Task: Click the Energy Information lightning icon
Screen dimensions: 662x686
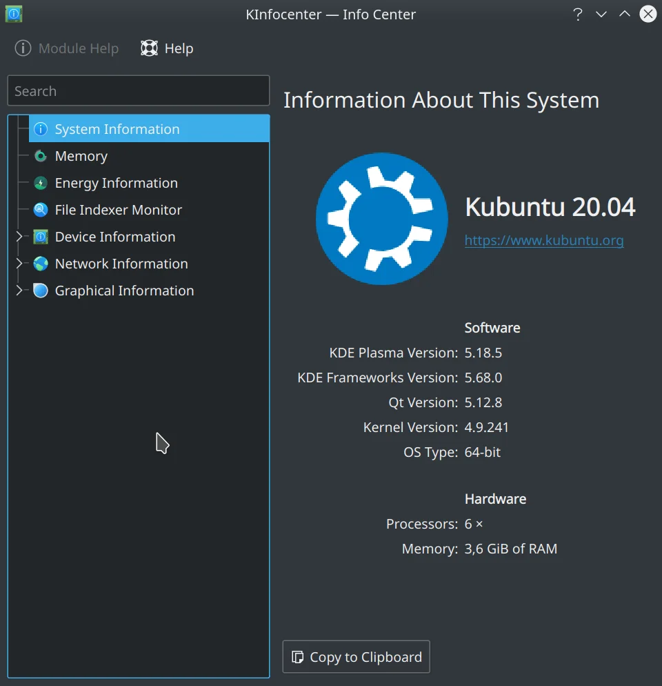Action: tap(41, 183)
